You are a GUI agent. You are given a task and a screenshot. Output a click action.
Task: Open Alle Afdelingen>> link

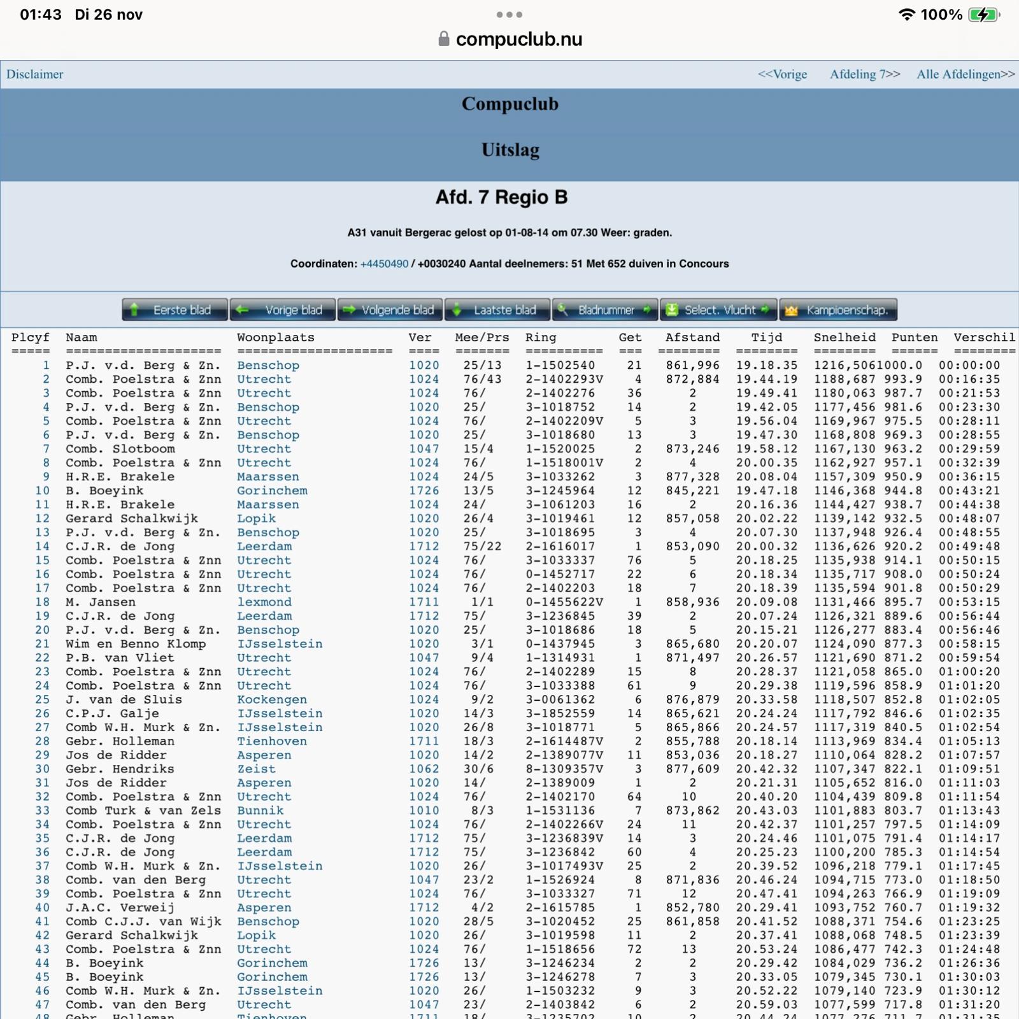click(965, 75)
